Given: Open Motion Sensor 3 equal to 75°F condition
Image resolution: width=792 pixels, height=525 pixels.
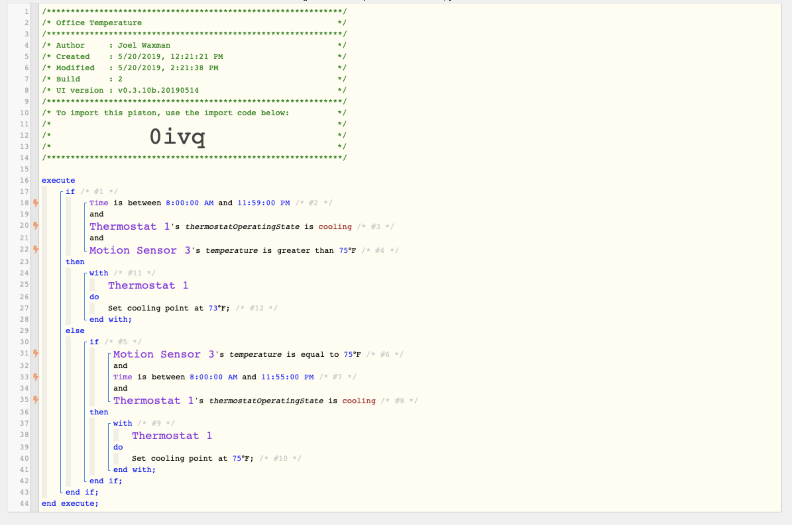Looking at the screenshot, I should (x=237, y=355).
